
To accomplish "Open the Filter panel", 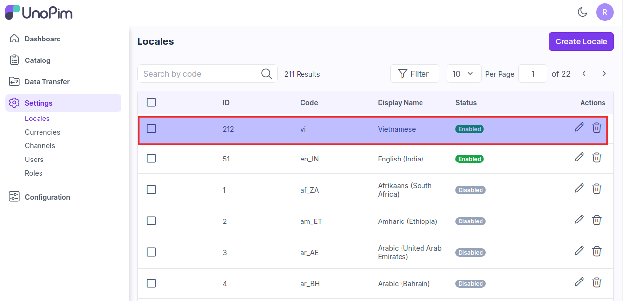I will (x=414, y=74).
